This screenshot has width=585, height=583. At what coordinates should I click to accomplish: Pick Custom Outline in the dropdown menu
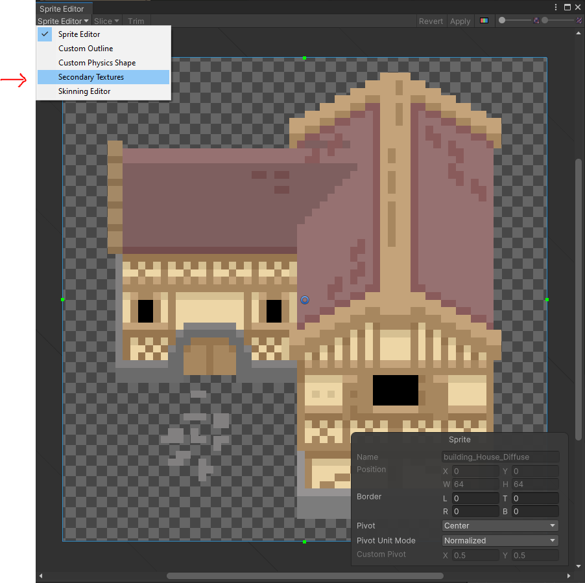[86, 49]
